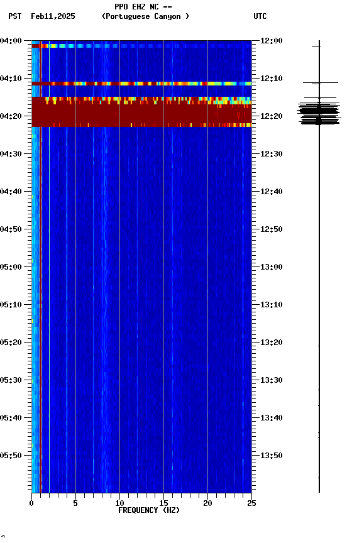Click the '05:30' PST time label
The width and height of the screenshot is (347, 543).
pyautogui.click(x=11, y=381)
